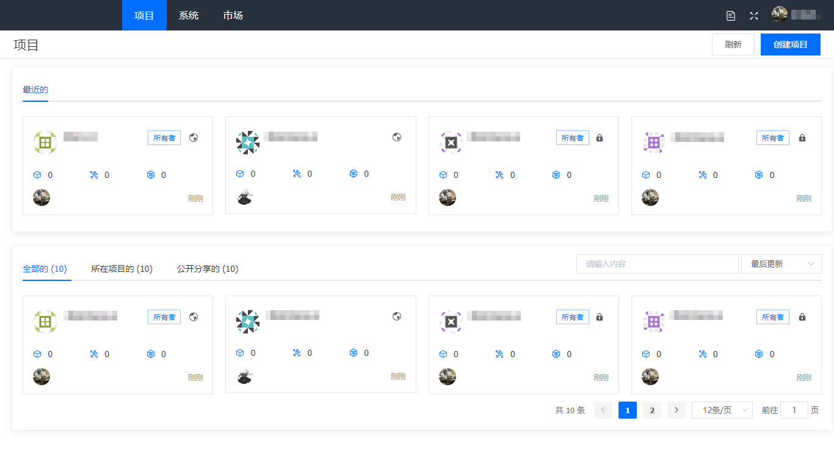The width and height of the screenshot is (834, 468).
Task: Click purple dotted project icon in all list
Action: tap(654, 322)
